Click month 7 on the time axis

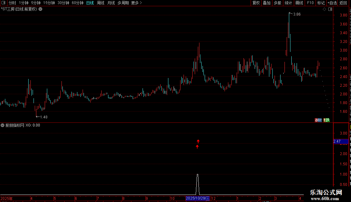98,198
